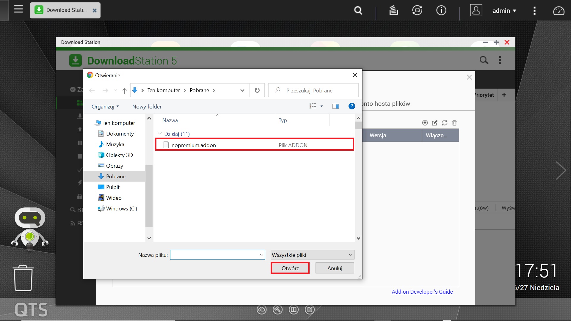
Task: Go up one folder level arrow
Action: pos(125,90)
